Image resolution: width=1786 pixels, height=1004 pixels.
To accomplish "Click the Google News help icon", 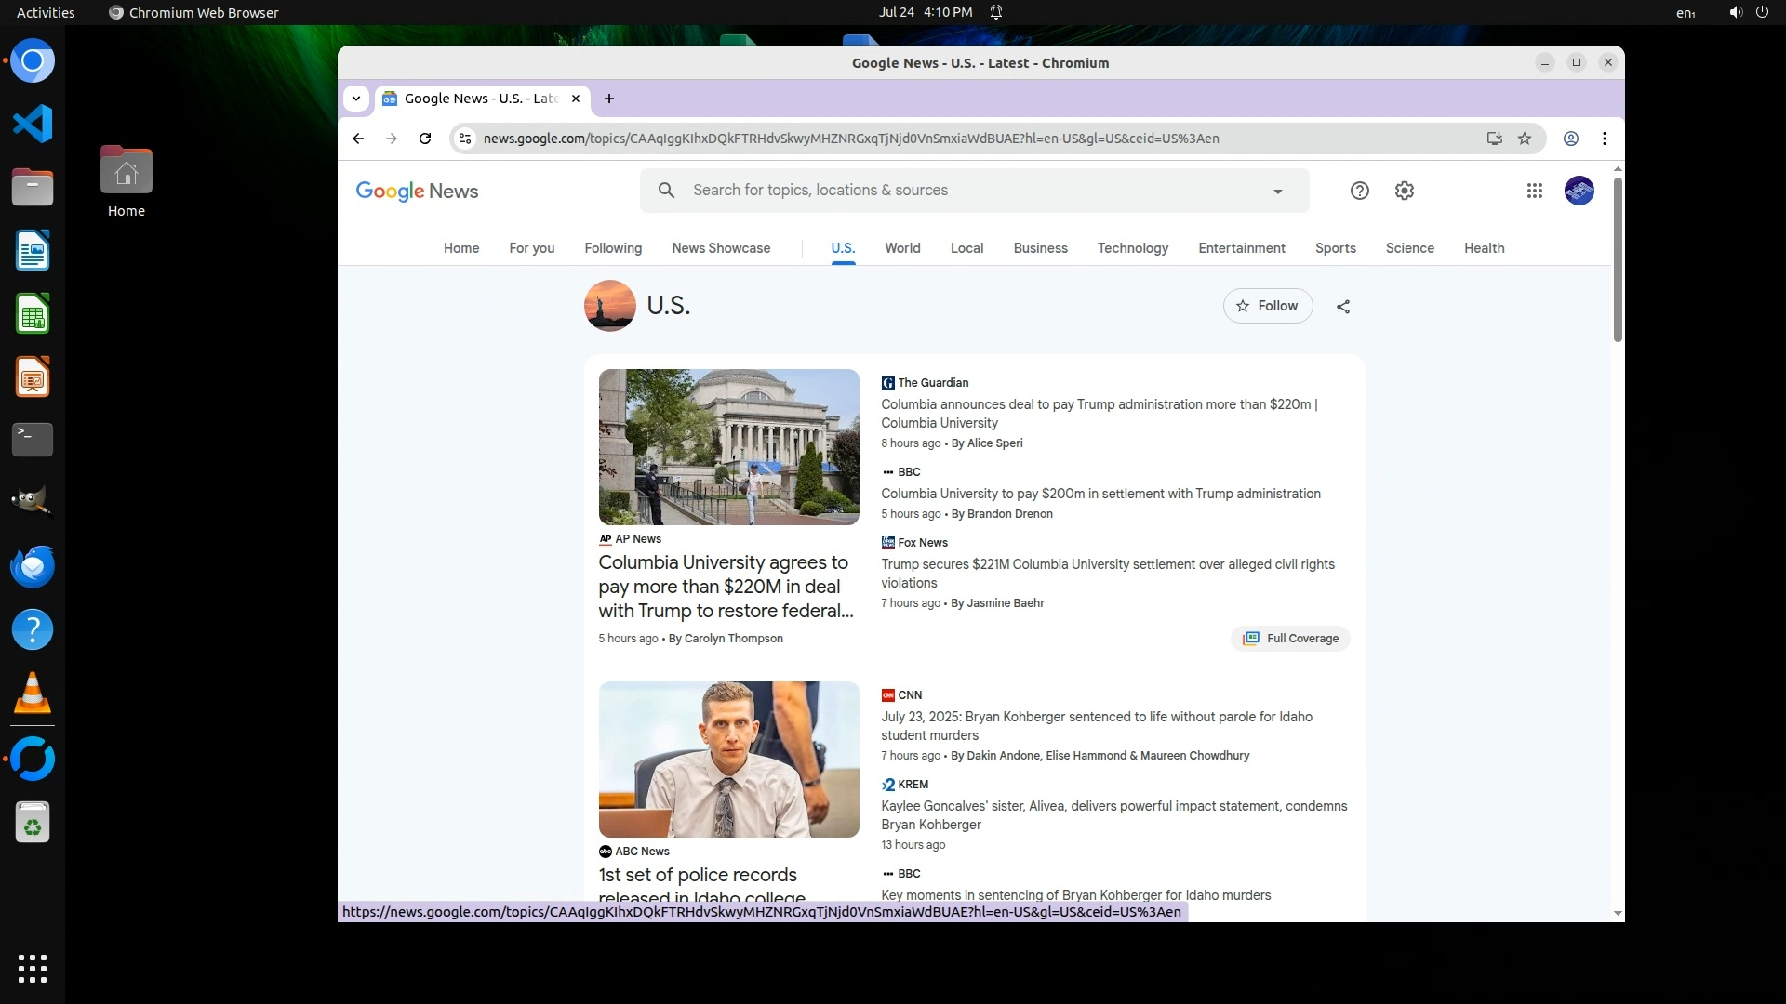I will click(1359, 191).
